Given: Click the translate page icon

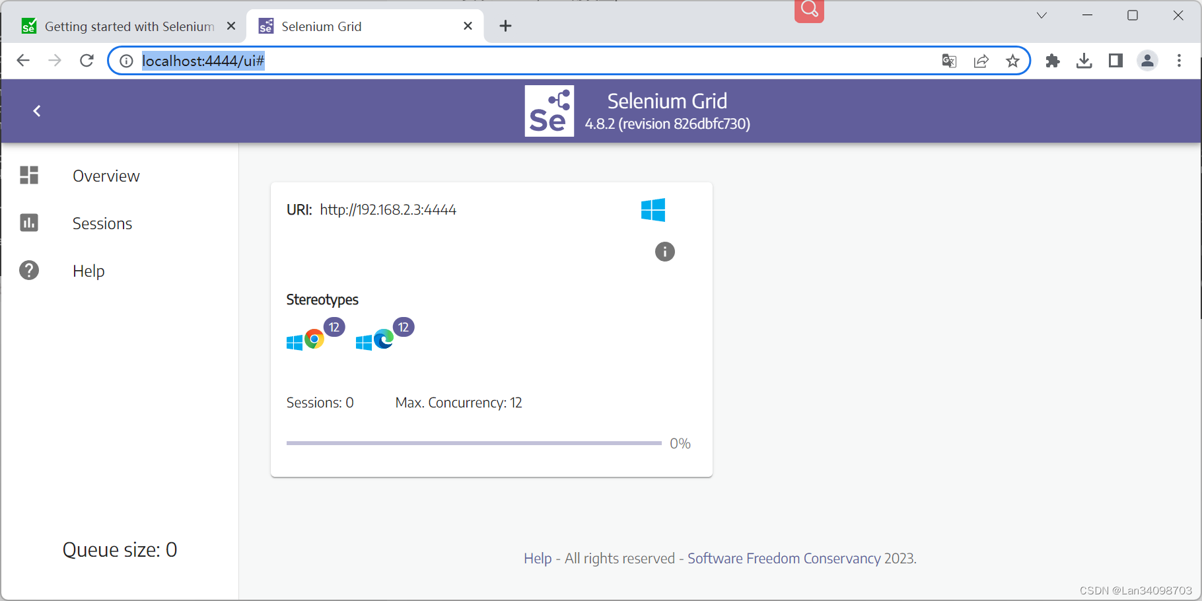Looking at the screenshot, I should 949,61.
